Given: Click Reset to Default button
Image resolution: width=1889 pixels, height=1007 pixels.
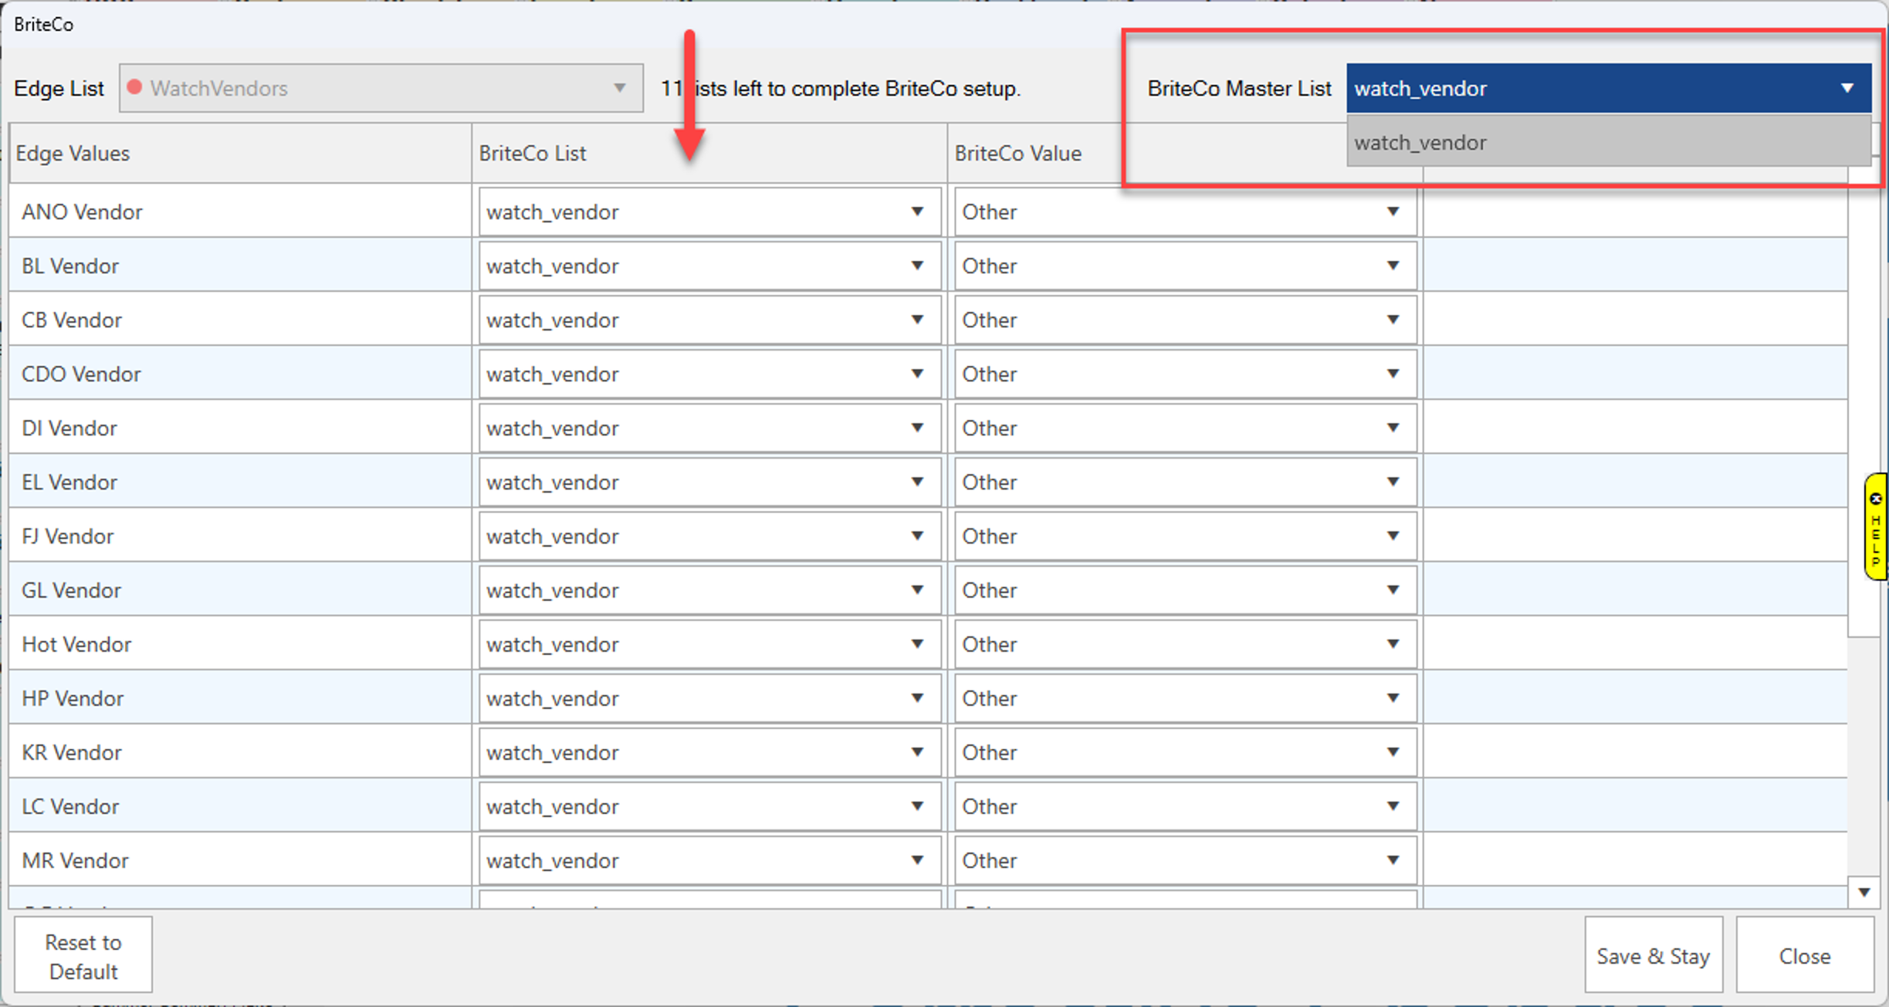Looking at the screenshot, I should (83, 956).
